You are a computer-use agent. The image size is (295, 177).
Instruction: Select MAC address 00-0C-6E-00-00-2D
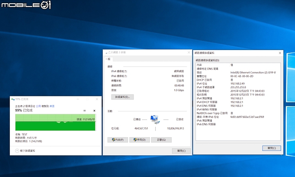click(242, 76)
